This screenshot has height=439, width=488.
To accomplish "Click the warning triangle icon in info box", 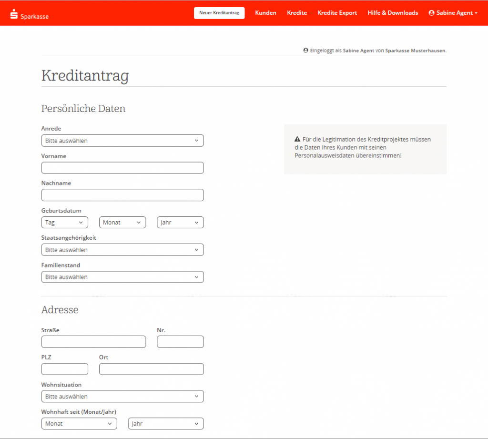I will click(x=297, y=140).
